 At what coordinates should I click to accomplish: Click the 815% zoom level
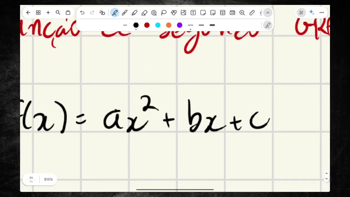tap(48, 179)
